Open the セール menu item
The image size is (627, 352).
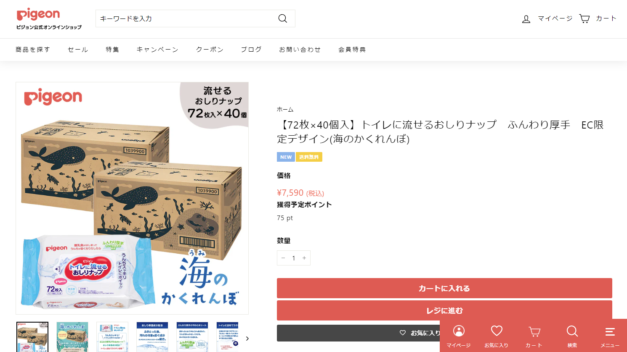point(78,50)
